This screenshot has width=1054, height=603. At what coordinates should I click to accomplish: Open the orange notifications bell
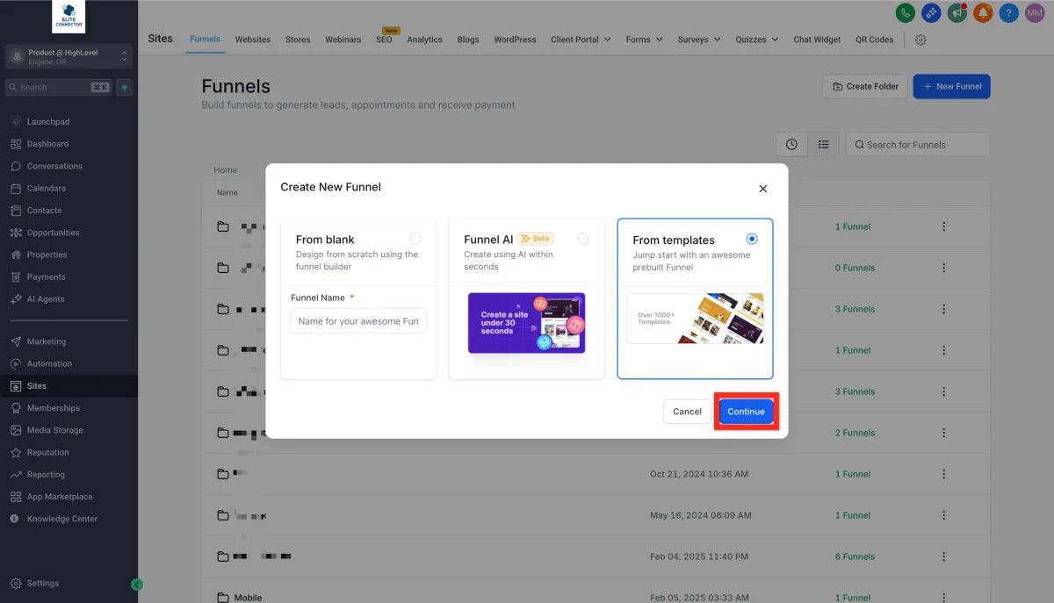983,13
